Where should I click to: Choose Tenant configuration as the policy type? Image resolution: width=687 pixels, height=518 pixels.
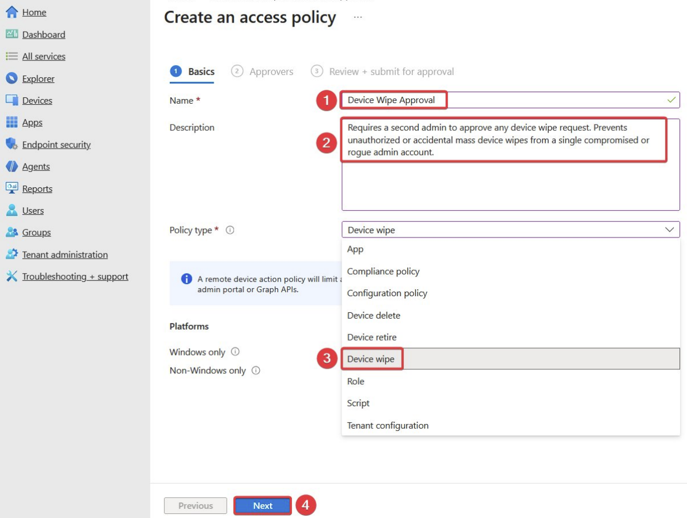[x=388, y=425]
